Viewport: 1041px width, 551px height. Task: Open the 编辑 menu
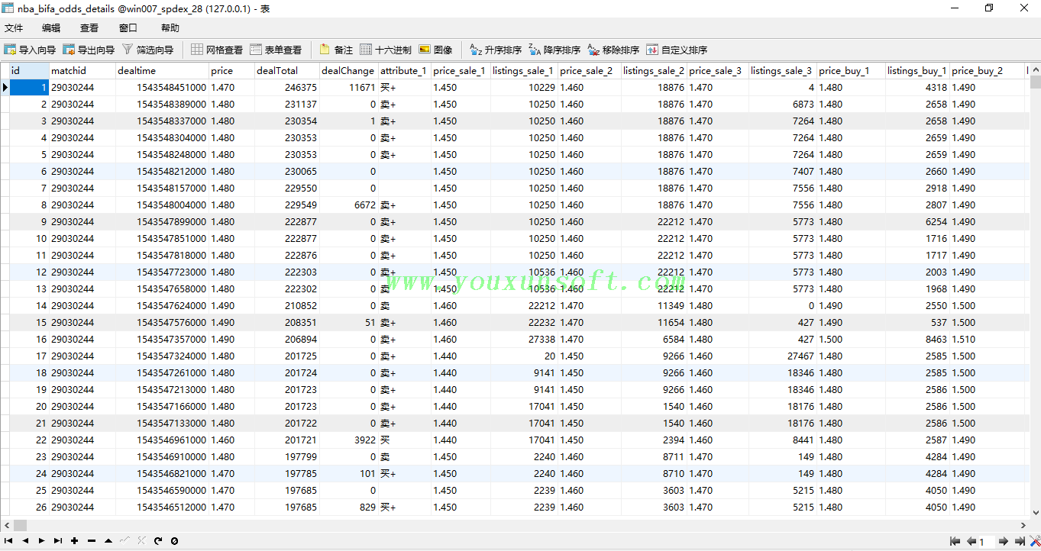51,28
